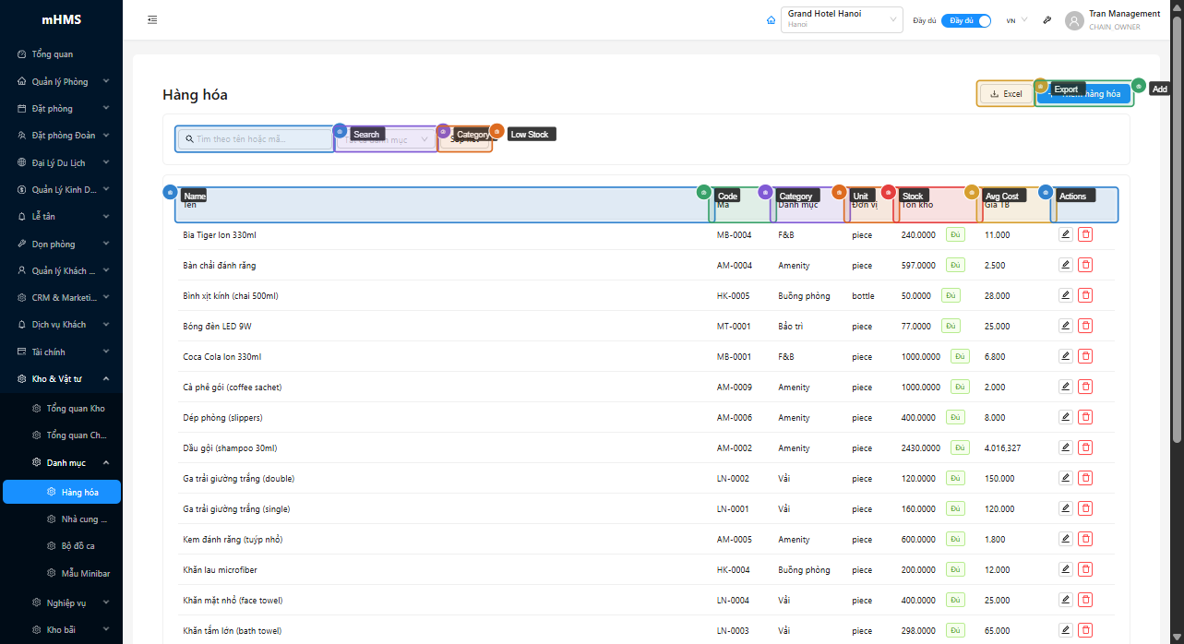The height and width of the screenshot is (644, 1184).
Task: Delete the Coca Cola lon 330ml item
Action: pos(1085,357)
